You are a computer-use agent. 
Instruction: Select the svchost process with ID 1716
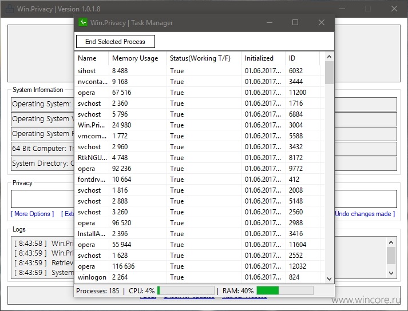click(x=200, y=103)
